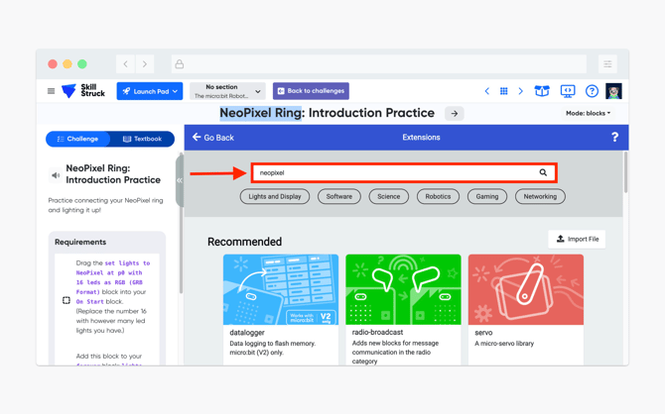Filter by Robotics category
The image size is (665, 414).
[x=438, y=196]
